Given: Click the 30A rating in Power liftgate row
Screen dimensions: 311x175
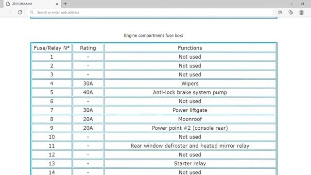Looking at the screenshot, I should tap(88, 110).
